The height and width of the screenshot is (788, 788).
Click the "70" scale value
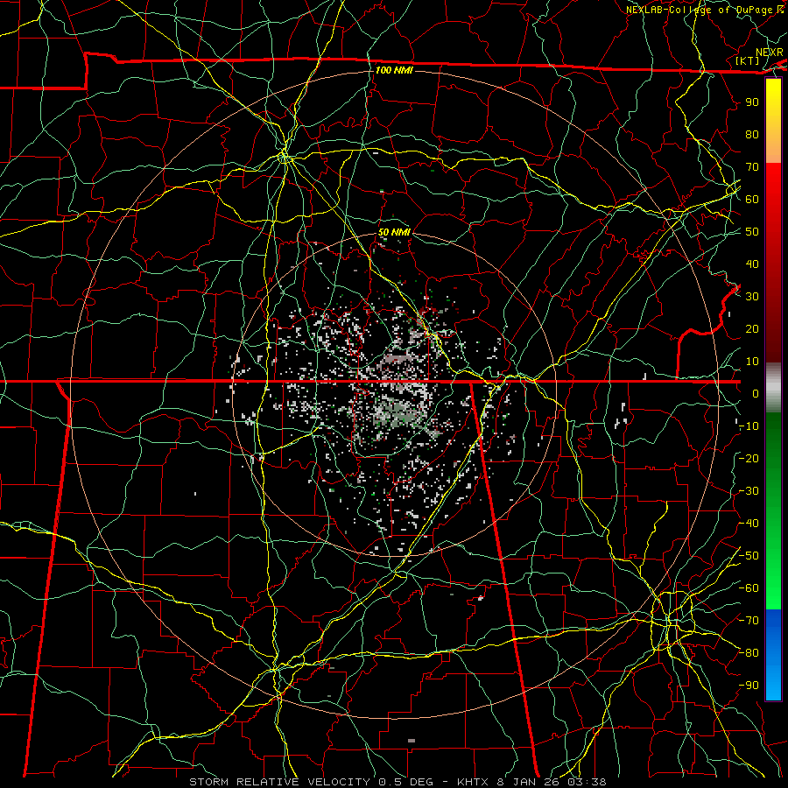[752, 167]
